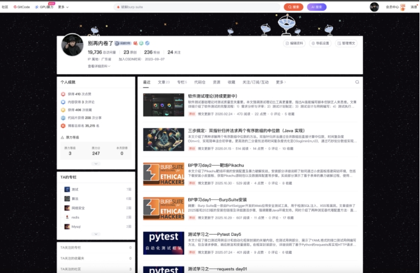420x273 pixels.
Task: Click Burp Suite thumbnail of BP学习day2 article
Action: [164, 174]
